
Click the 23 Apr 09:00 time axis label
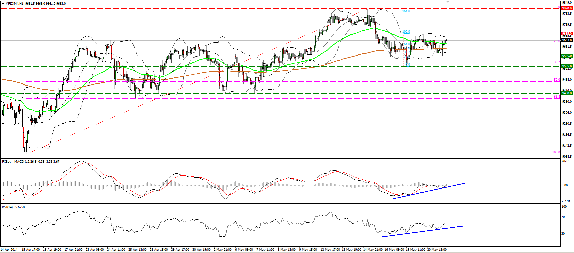point(95,249)
